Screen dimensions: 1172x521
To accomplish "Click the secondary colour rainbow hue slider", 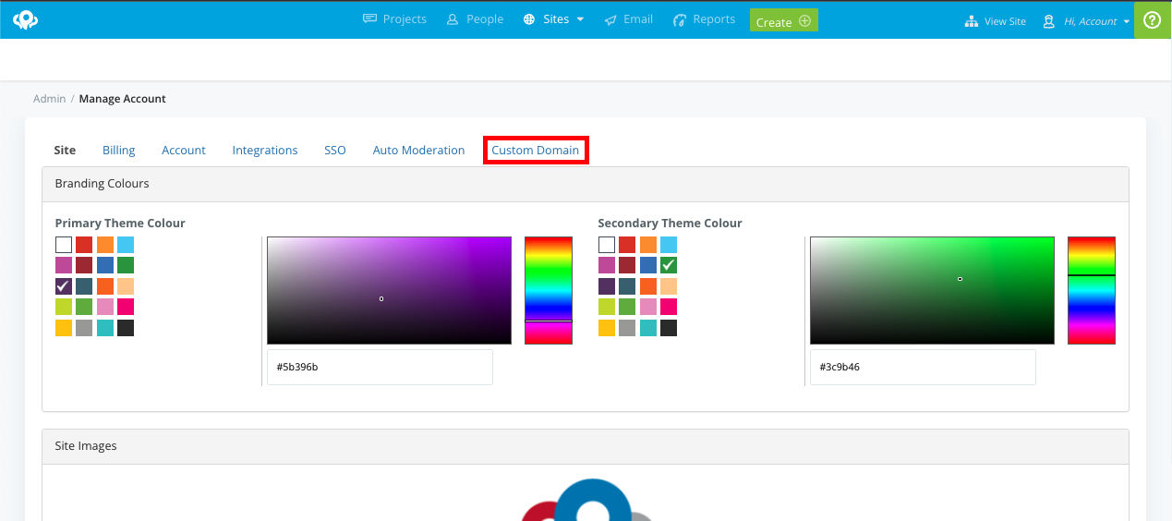I will point(1092,290).
